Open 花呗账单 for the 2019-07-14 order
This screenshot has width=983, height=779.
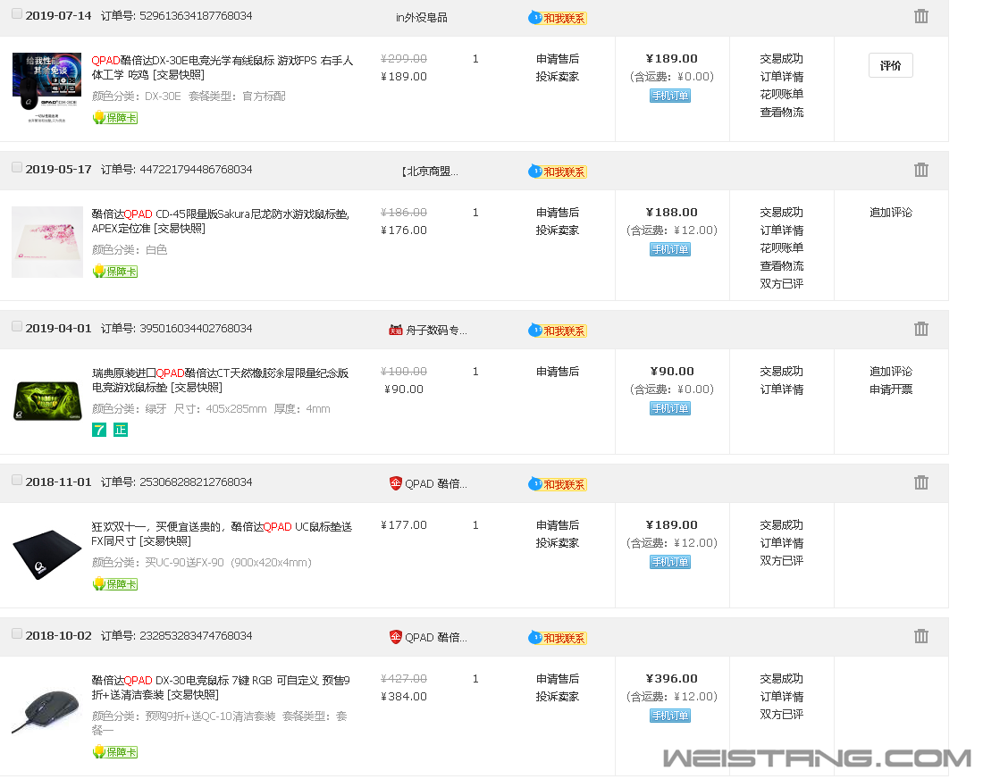pyautogui.click(x=782, y=94)
